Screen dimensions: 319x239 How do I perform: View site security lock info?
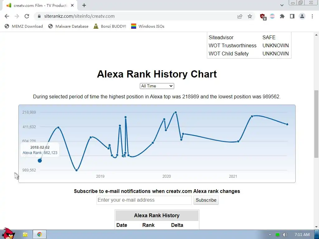[40, 16]
